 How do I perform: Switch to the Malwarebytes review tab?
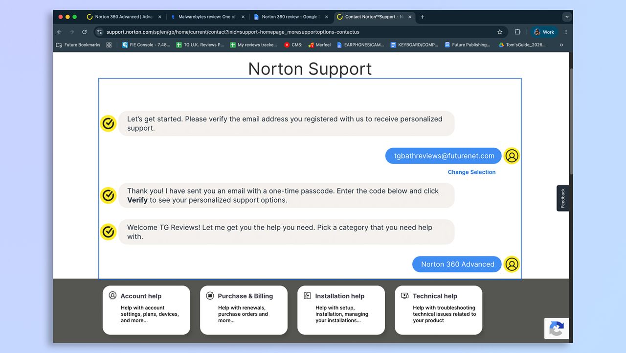pyautogui.click(x=207, y=17)
